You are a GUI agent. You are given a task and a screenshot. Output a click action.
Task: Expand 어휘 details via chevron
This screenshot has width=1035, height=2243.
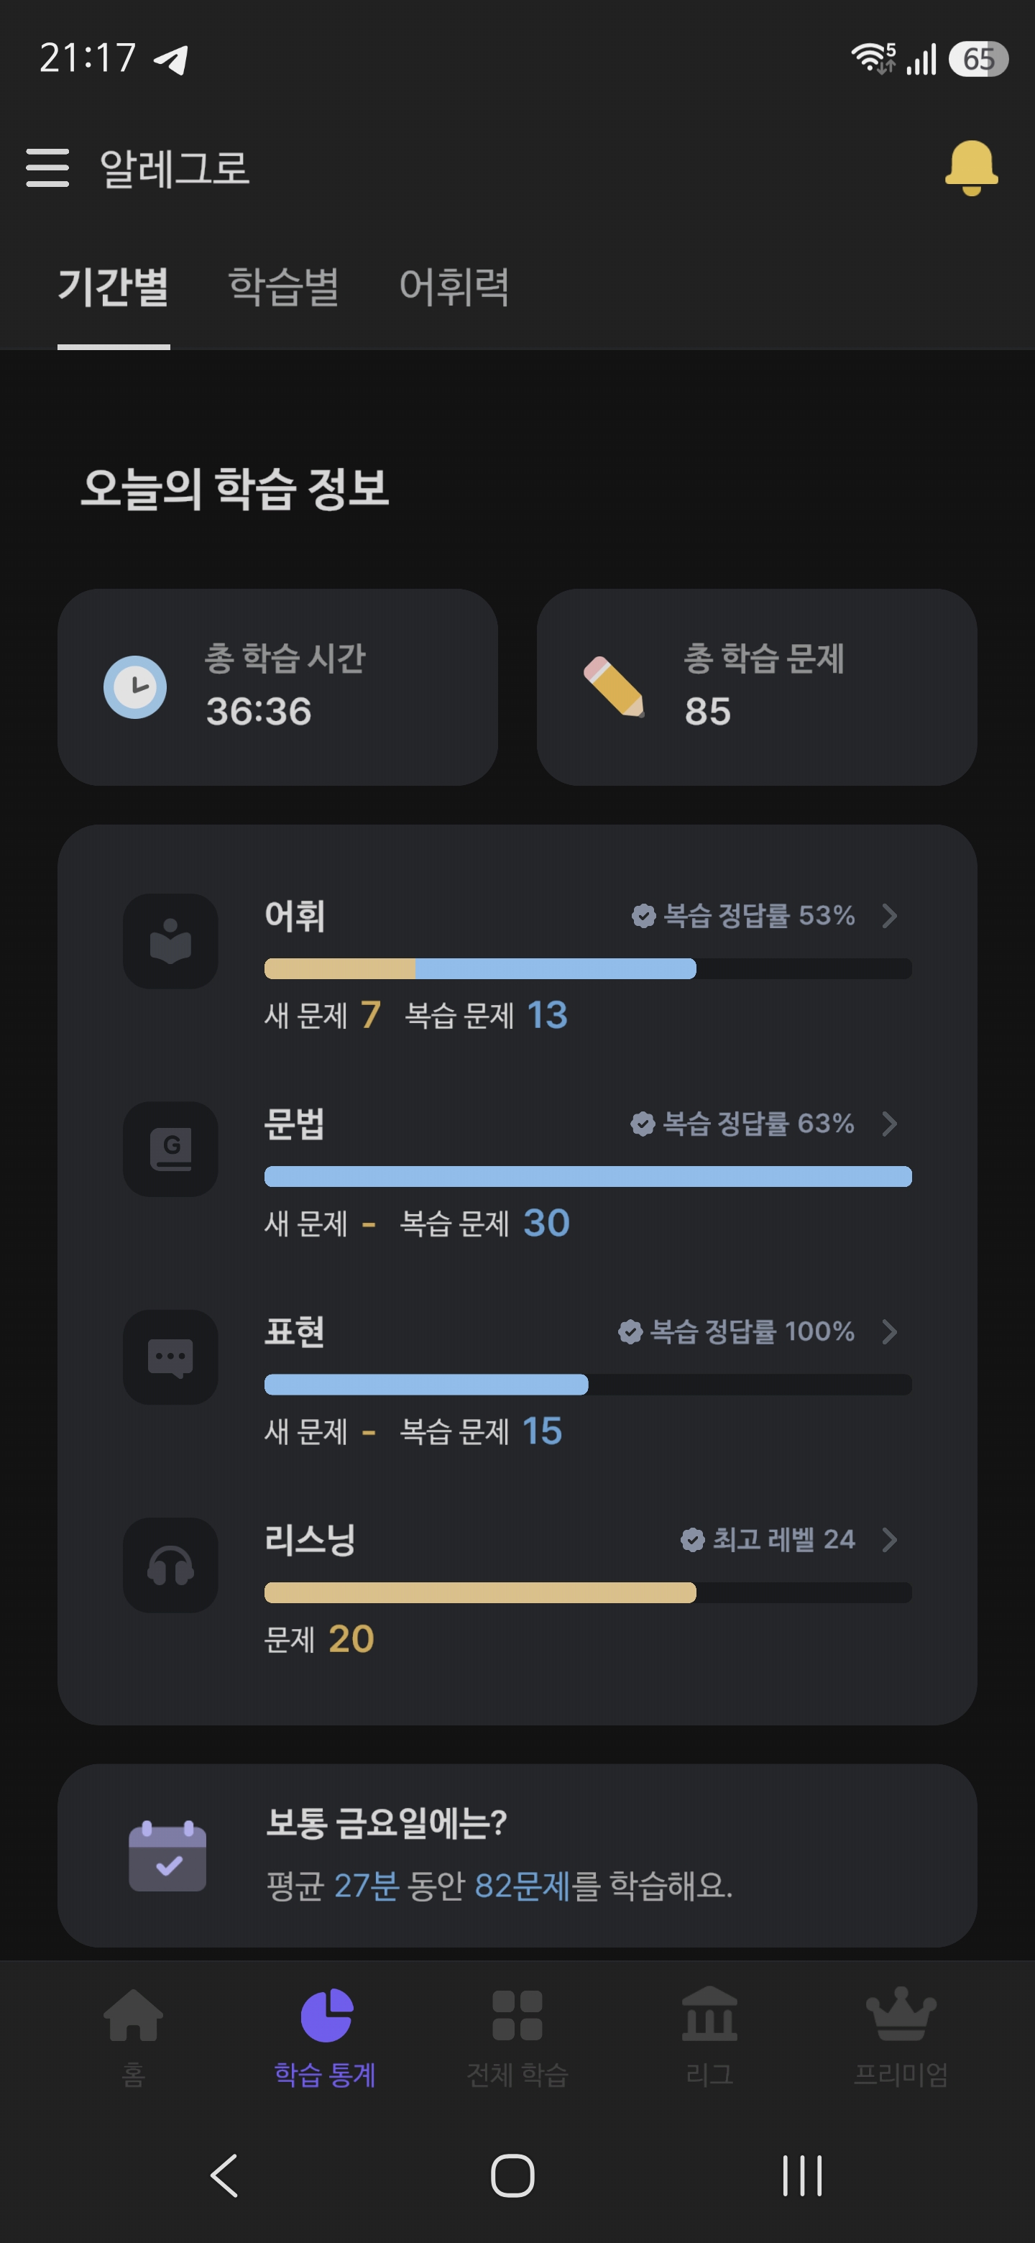tap(889, 916)
